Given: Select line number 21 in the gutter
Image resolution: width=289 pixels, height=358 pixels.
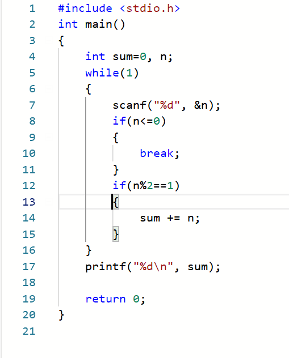Looking at the screenshot, I should tap(29, 331).
